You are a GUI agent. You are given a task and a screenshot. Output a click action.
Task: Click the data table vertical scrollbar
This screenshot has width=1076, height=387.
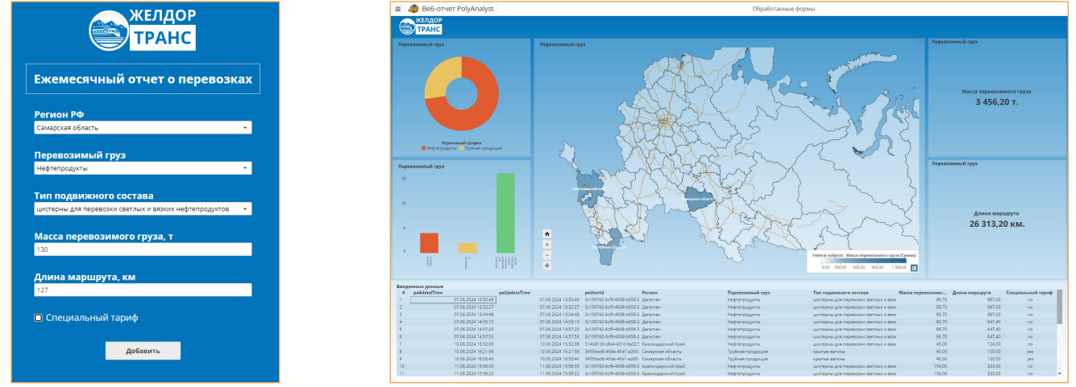click(x=1059, y=310)
